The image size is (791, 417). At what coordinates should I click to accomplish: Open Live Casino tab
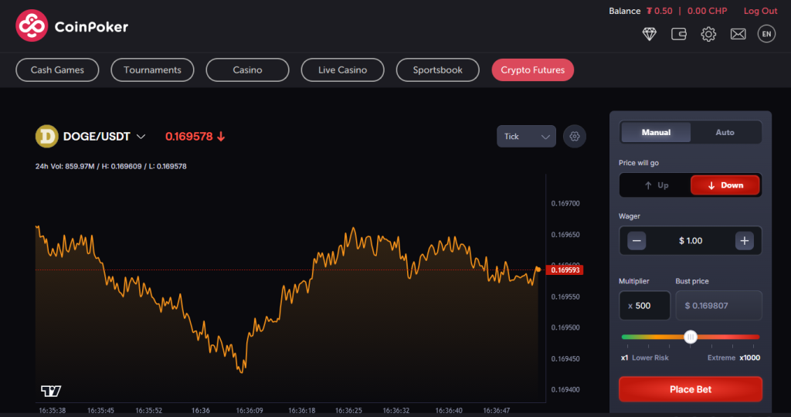point(342,69)
